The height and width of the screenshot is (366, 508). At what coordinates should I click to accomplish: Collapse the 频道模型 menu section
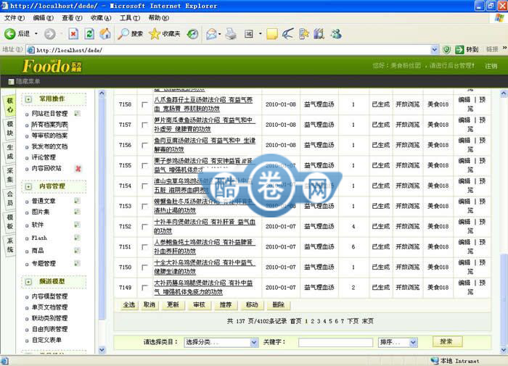pos(28,281)
